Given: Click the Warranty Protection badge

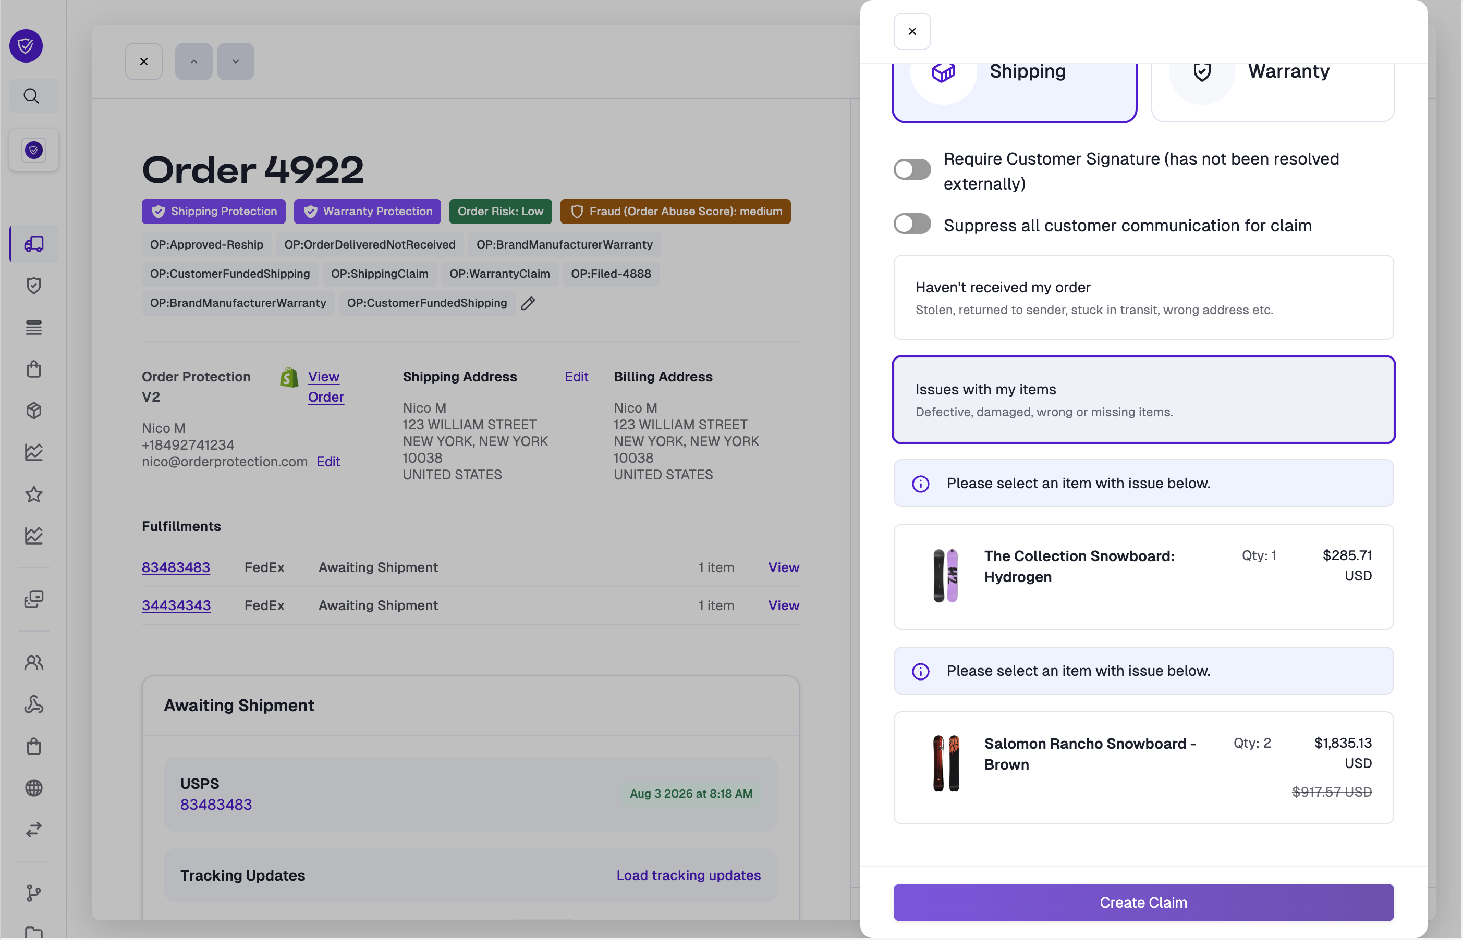Looking at the screenshot, I should click(x=367, y=211).
